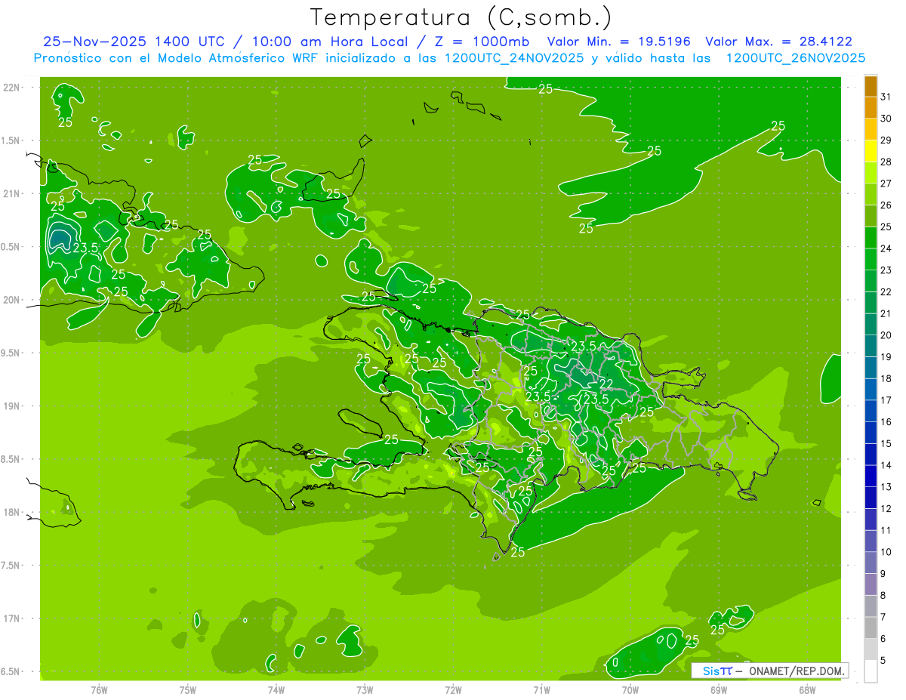Screen dimensions: 906x700
Task: Click the "22" contour label over Dominican Republic
Action: pyautogui.click(x=606, y=384)
